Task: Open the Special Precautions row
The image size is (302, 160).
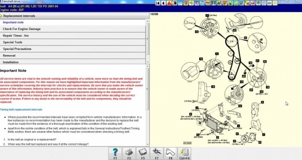Action: click(x=73, y=49)
